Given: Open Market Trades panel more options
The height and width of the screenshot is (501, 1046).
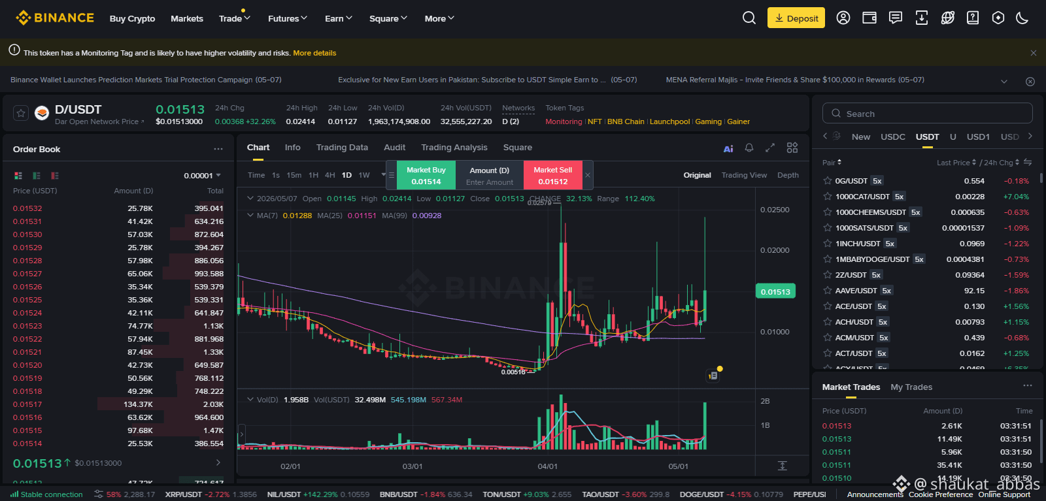Looking at the screenshot, I should tap(1028, 386).
